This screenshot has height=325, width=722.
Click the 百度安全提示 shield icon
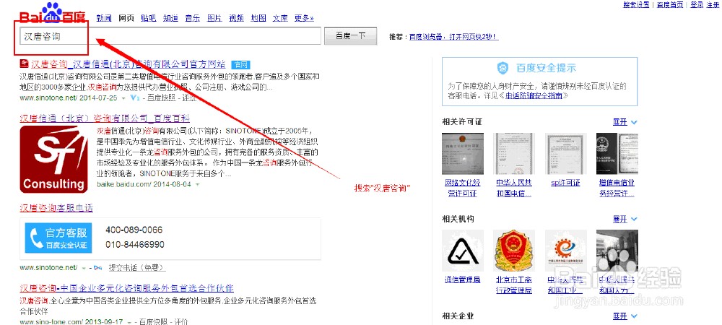[x=503, y=68]
